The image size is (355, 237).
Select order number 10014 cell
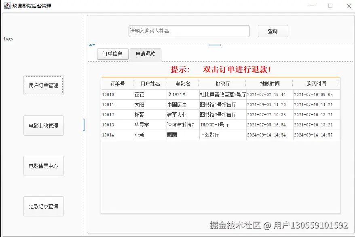click(118, 135)
